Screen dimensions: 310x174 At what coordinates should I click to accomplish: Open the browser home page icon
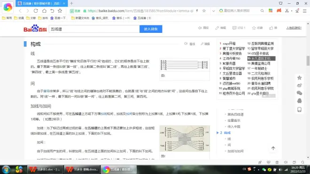tap(44, 11)
